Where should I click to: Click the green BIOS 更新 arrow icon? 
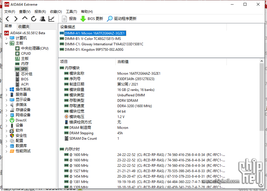tap(83, 19)
